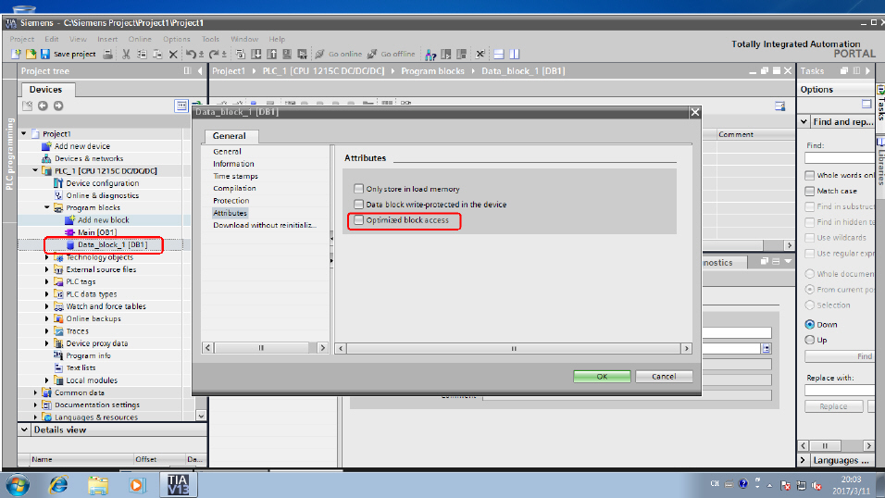The width and height of the screenshot is (885, 498).
Task: Expand the Languages section in Tasks
Action: coord(803,460)
